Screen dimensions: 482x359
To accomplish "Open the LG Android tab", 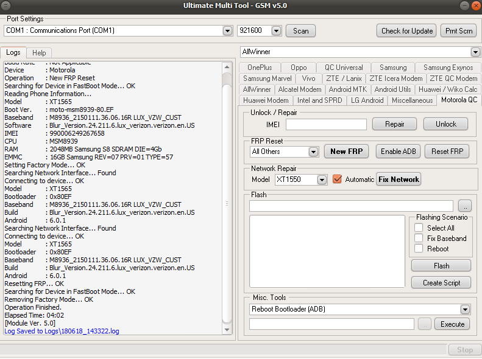I will 367,100.
